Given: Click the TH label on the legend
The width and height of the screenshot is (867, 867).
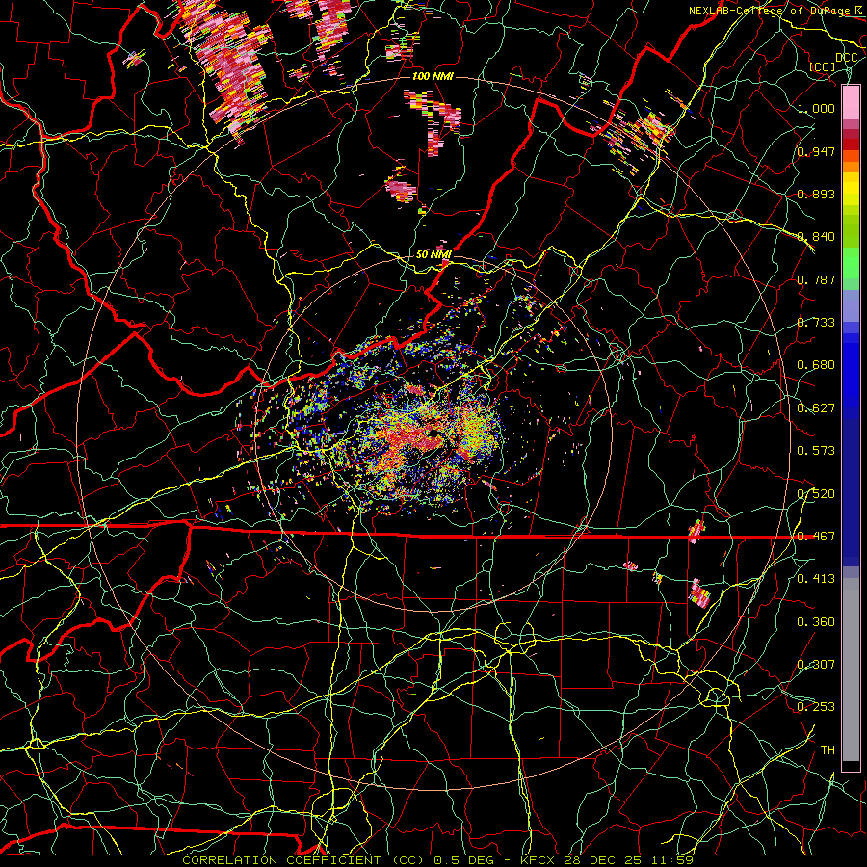Looking at the screenshot, I should coord(828,750).
